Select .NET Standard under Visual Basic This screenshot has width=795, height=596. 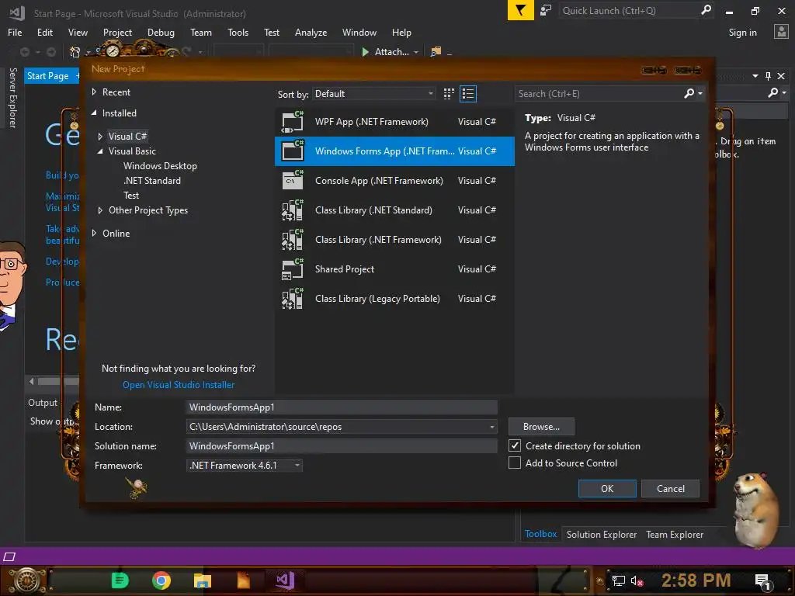[x=151, y=180]
